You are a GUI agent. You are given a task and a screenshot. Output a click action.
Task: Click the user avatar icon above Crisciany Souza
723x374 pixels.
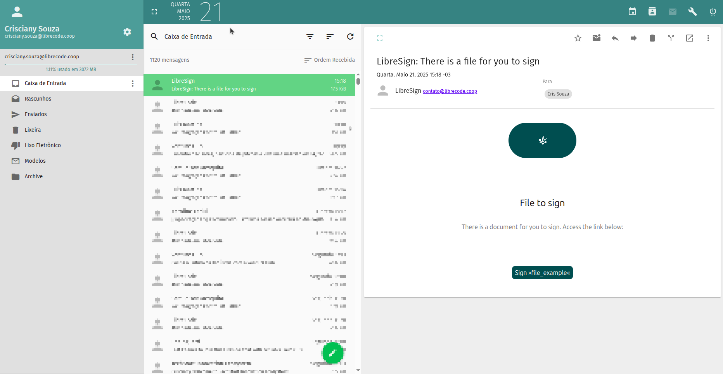click(17, 12)
